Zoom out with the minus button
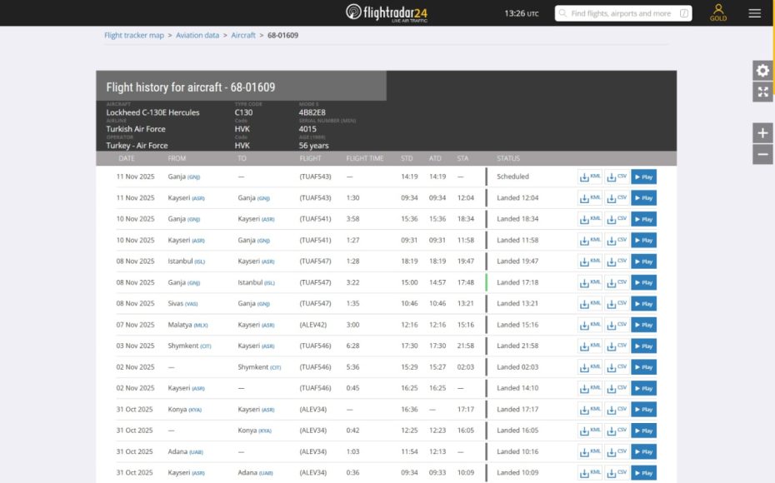This screenshot has height=483, width=775. (762, 154)
